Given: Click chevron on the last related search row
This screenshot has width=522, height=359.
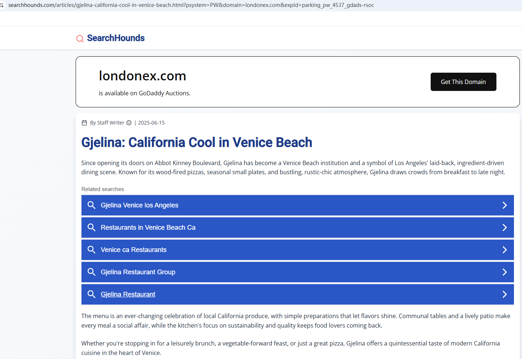Looking at the screenshot, I should coord(504,294).
